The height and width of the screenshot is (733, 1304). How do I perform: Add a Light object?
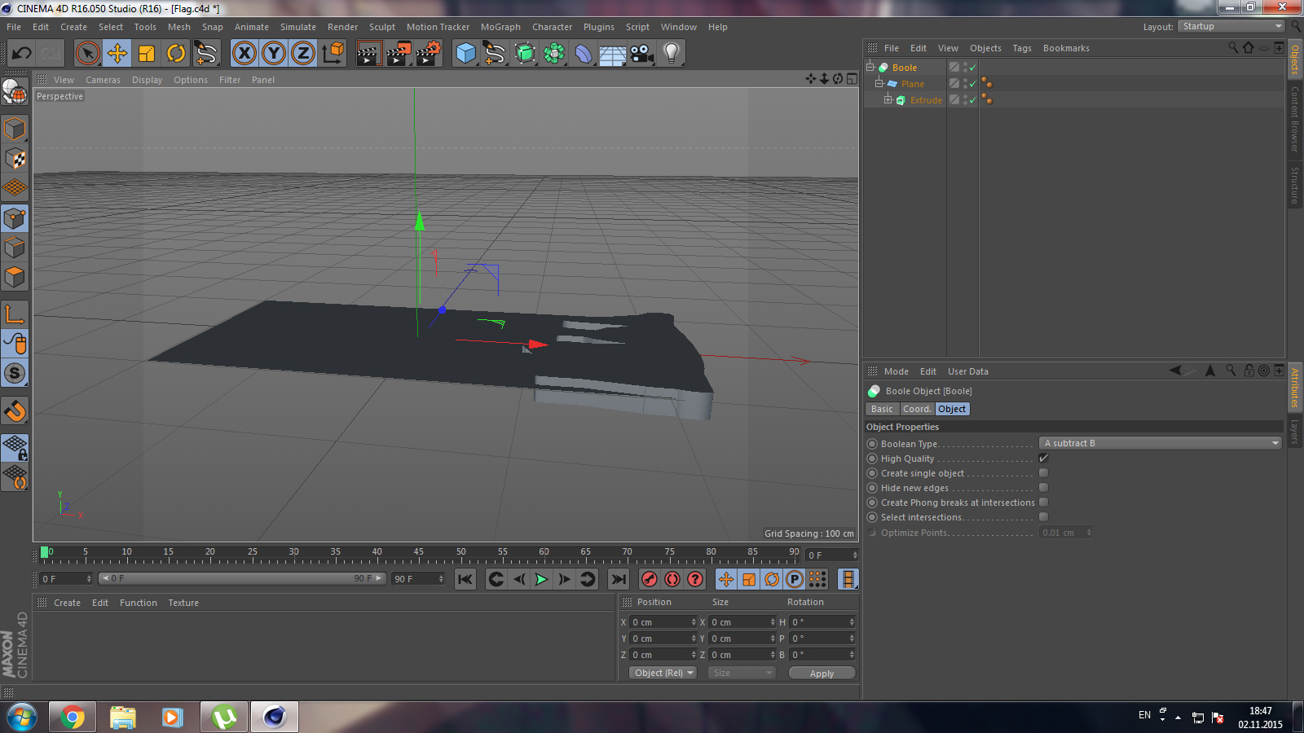(672, 54)
